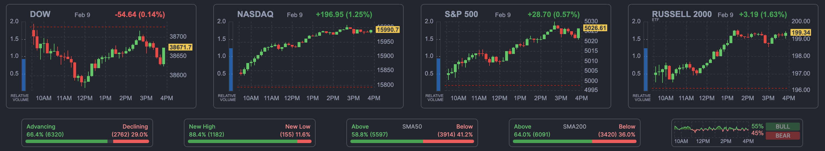Viewport: 825px width, 151px height.
Task: Click DOW price axis label 38600
Action: tap(178, 75)
